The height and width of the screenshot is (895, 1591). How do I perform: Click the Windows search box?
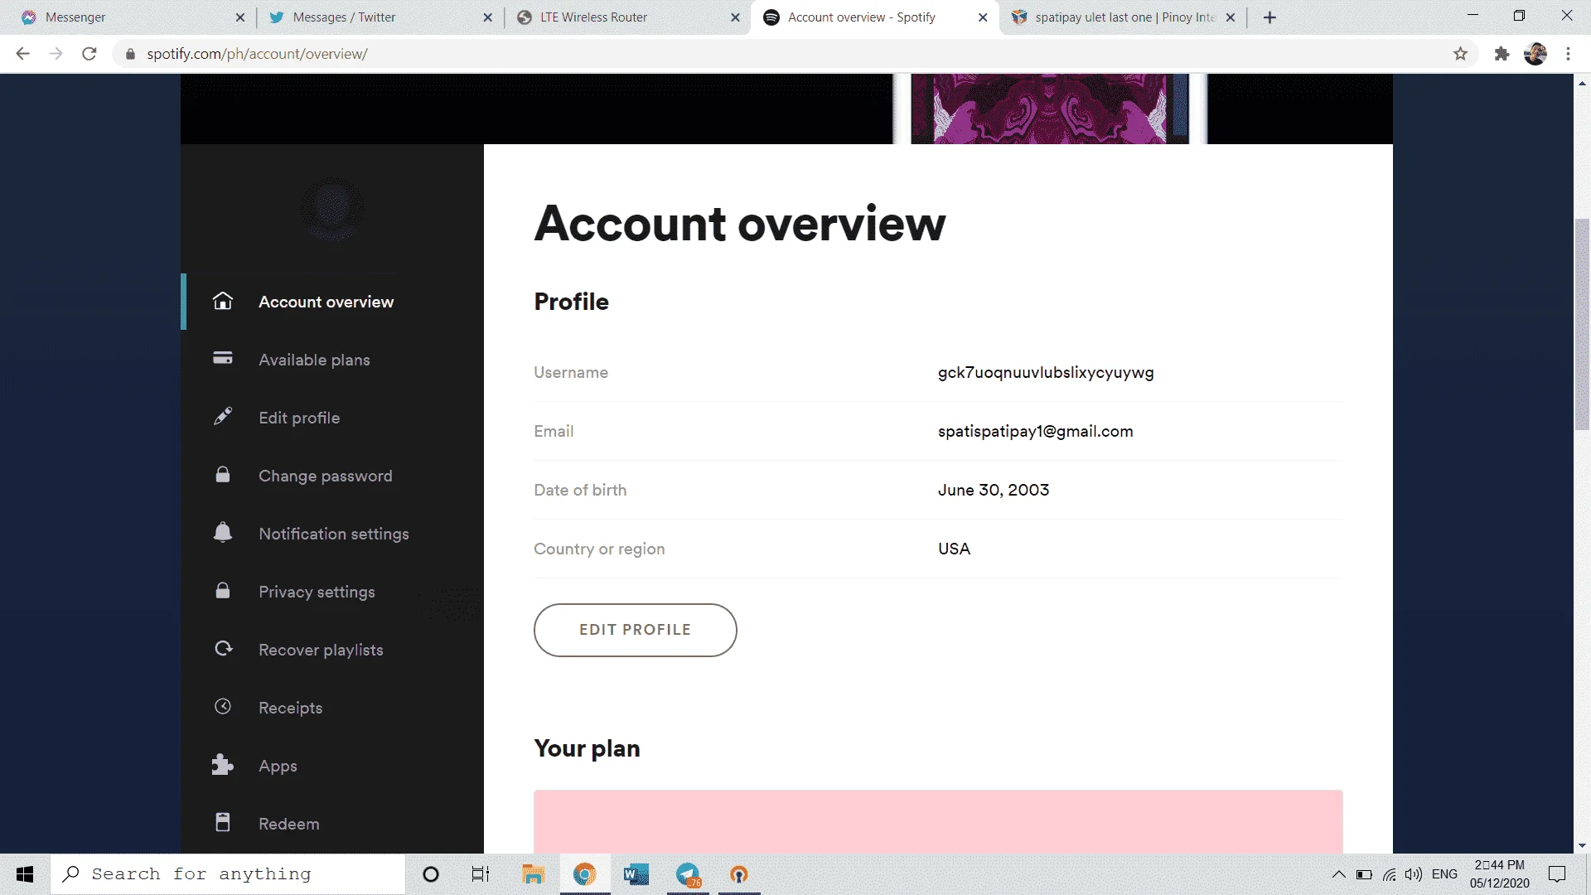click(x=228, y=874)
